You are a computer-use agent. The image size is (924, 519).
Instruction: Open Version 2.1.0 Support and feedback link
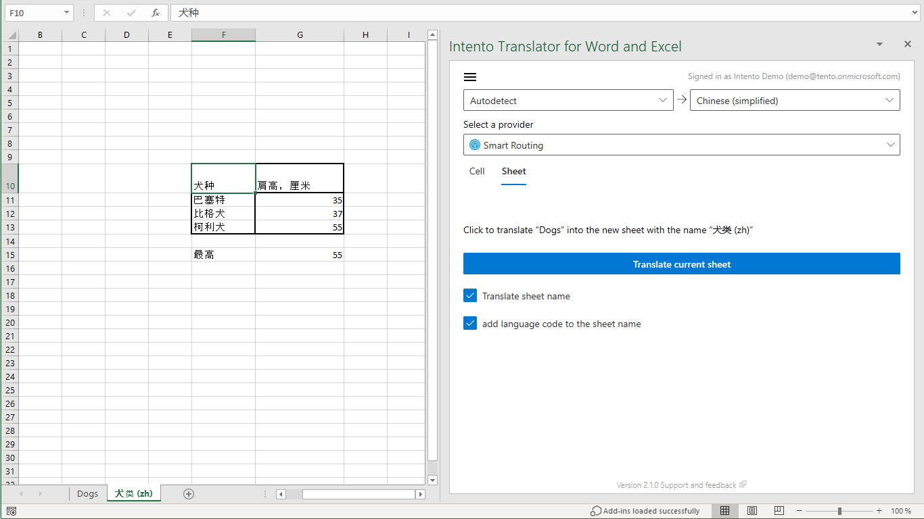coord(681,485)
